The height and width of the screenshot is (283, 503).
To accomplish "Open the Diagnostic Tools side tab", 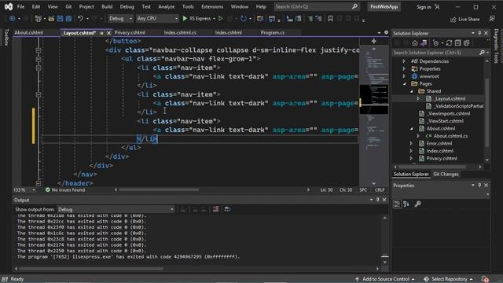I will pos(496,46).
